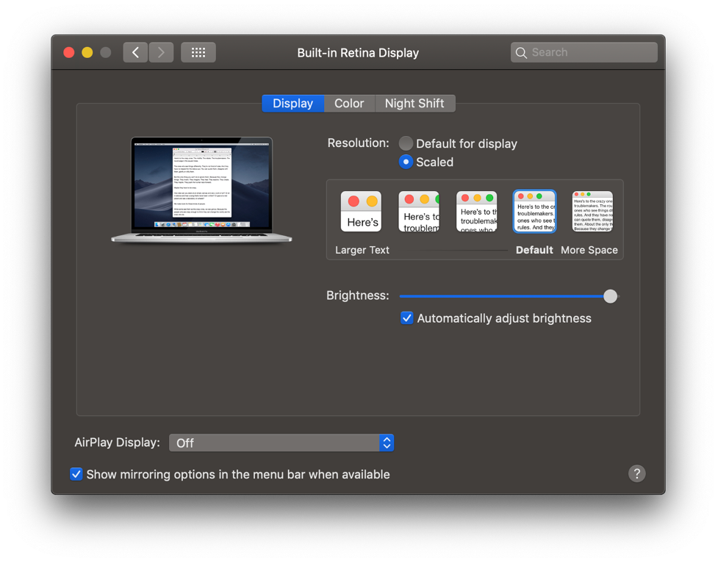Switch to the Display tab
718x563 pixels.
(292, 104)
